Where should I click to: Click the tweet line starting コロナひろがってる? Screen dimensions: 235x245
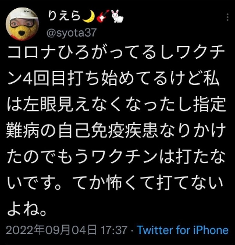click(x=116, y=53)
